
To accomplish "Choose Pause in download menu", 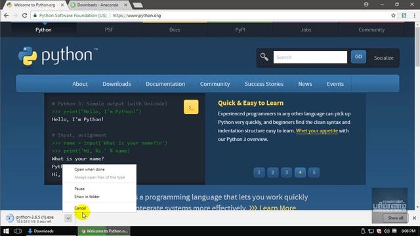I will (x=79, y=189).
